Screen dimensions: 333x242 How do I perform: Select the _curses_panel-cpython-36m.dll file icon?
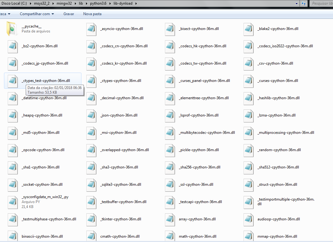pos(170,81)
